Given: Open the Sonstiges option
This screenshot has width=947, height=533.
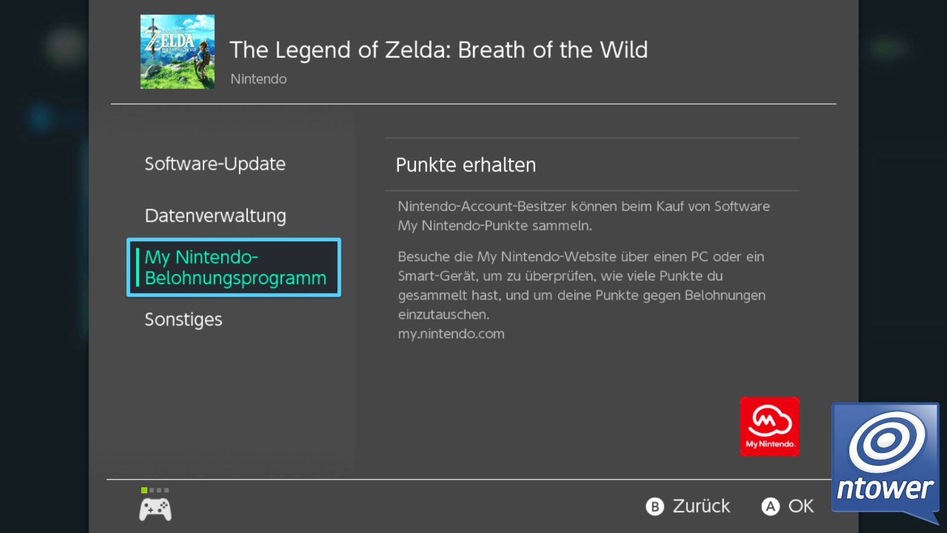Looking at the screenshot, I should point(183,319).
